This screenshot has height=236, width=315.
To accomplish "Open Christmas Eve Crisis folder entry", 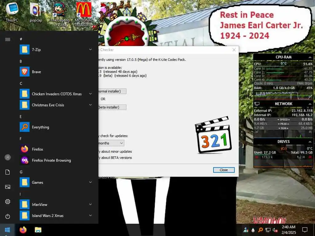I will click(56, 105).
